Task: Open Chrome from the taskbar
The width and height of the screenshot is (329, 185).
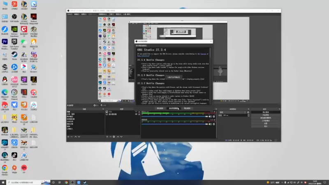Action: click(66, 183)
